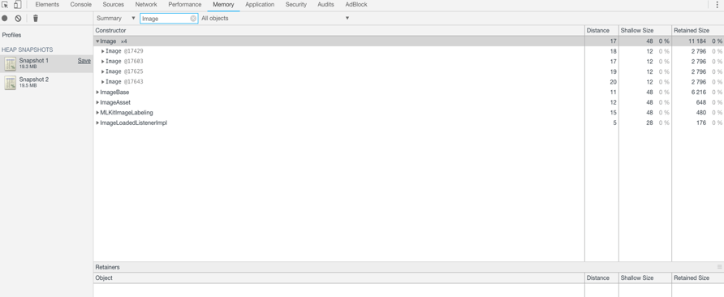The height and width of the screenshot is (297, 724).
Task: Expand the Image @17429 object
Action: [103, 51]
